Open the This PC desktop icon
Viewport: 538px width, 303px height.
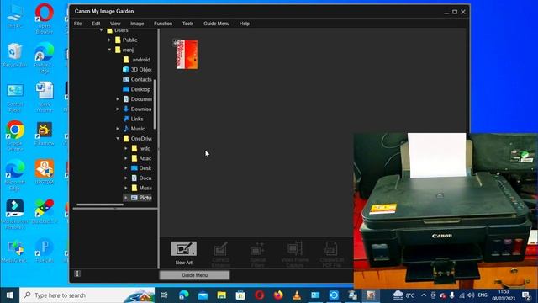[x=15, y=17]
